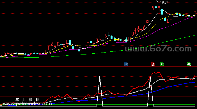Viewport: 197px width, 109px height.
Task: Click the flag marker beside 16.34
Action: click(x=157, y=2)
